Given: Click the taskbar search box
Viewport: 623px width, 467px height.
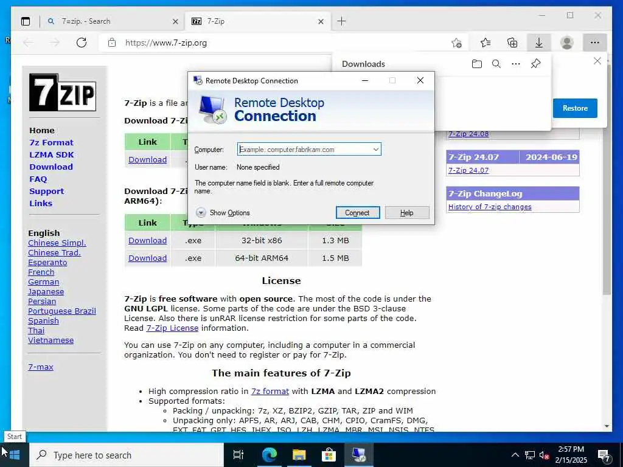Looking at the screenshot, I should pyautogui.click(x=127, y=455).
